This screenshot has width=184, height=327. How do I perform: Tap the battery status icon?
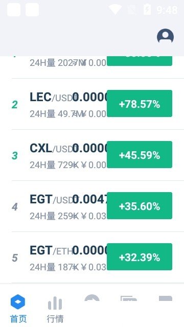point(147,10)
